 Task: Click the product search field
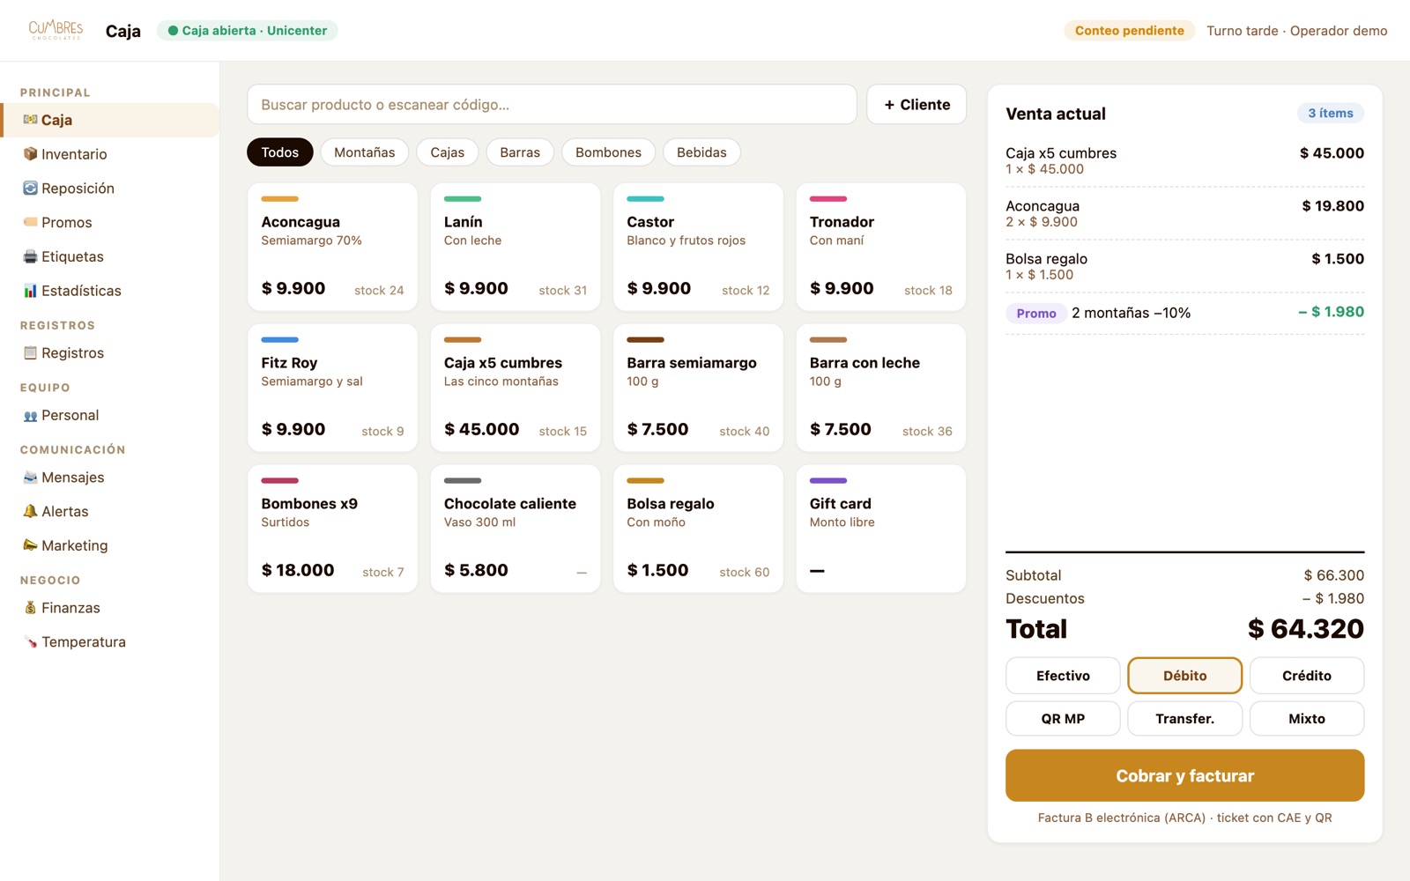pos(552,105)
